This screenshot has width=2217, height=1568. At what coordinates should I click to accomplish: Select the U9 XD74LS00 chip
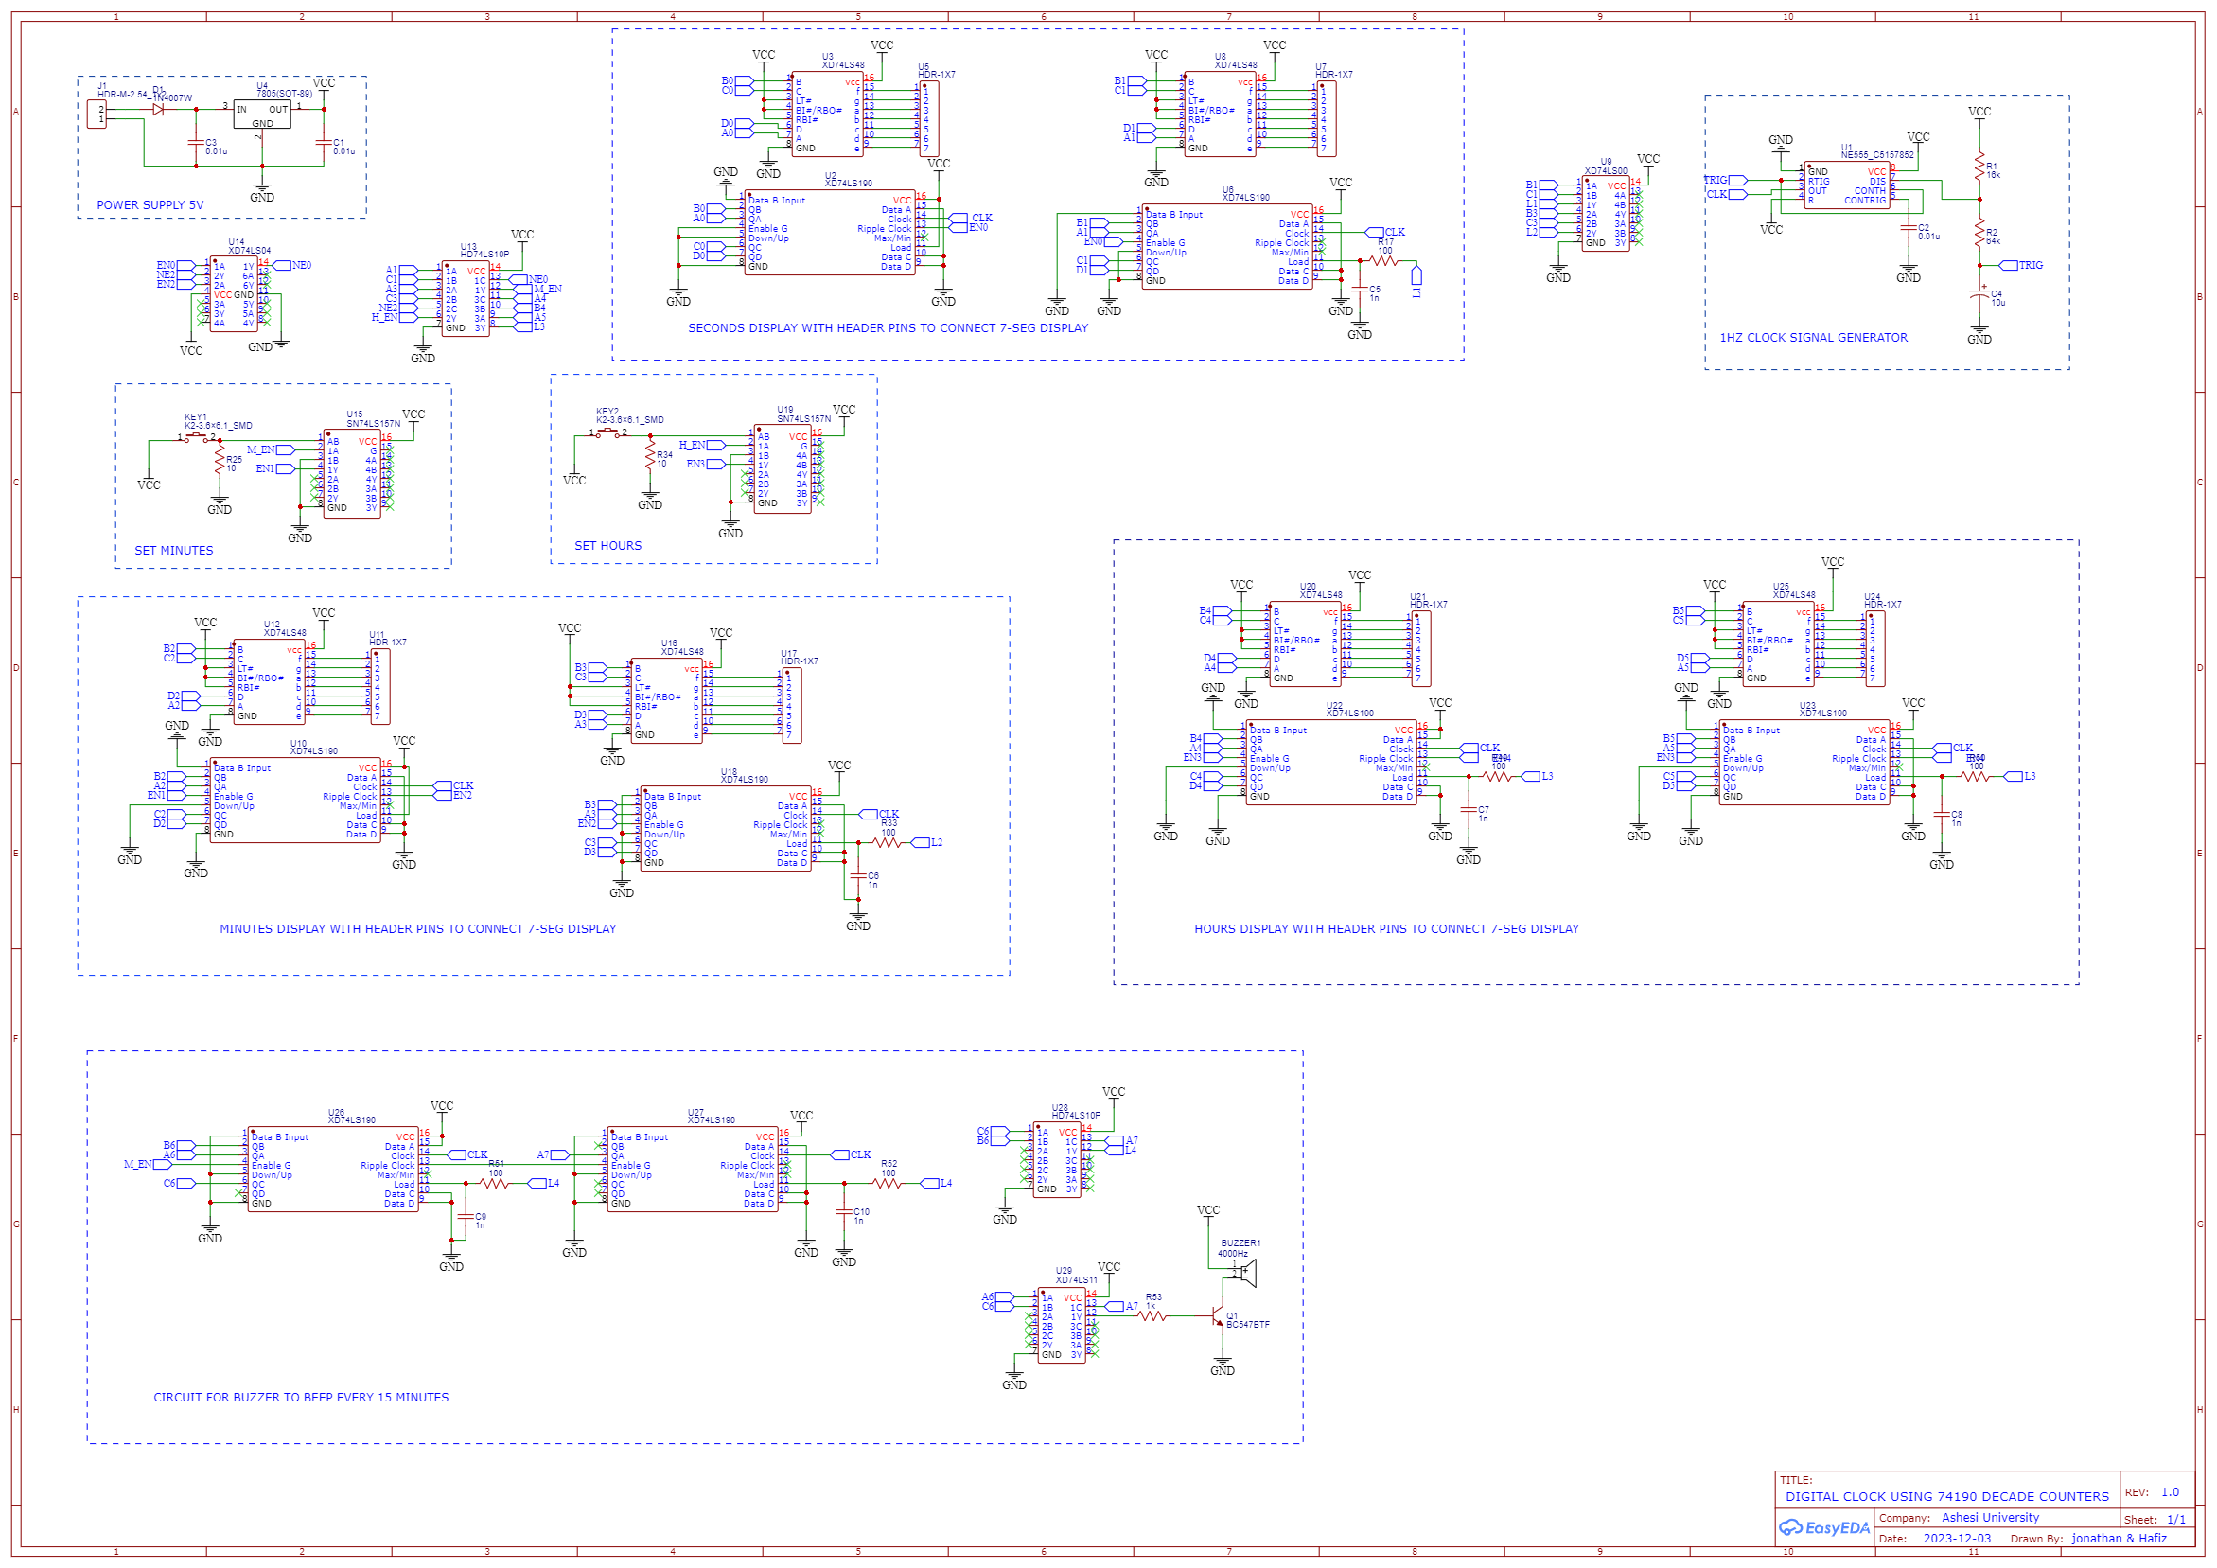[x=1605, y=215]
